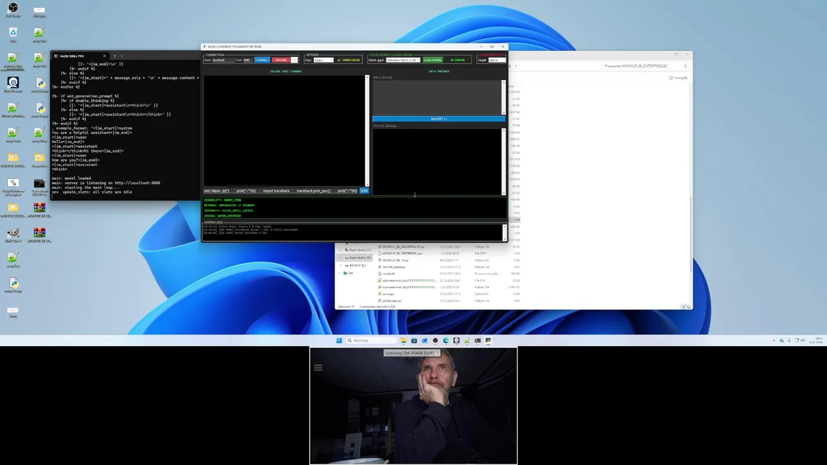
Task: Select parser.py in Explorer file list
Action: tap(387, 294)
